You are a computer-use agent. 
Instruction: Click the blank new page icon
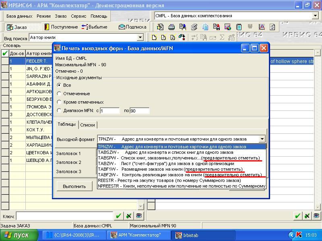pos(154,37)
